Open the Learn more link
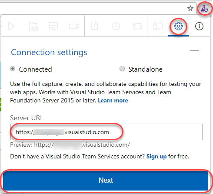The width and height of the screenshot is (213, 194). (113, 100)
